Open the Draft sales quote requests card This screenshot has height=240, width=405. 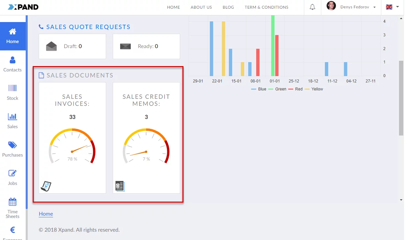click(72, 46)
